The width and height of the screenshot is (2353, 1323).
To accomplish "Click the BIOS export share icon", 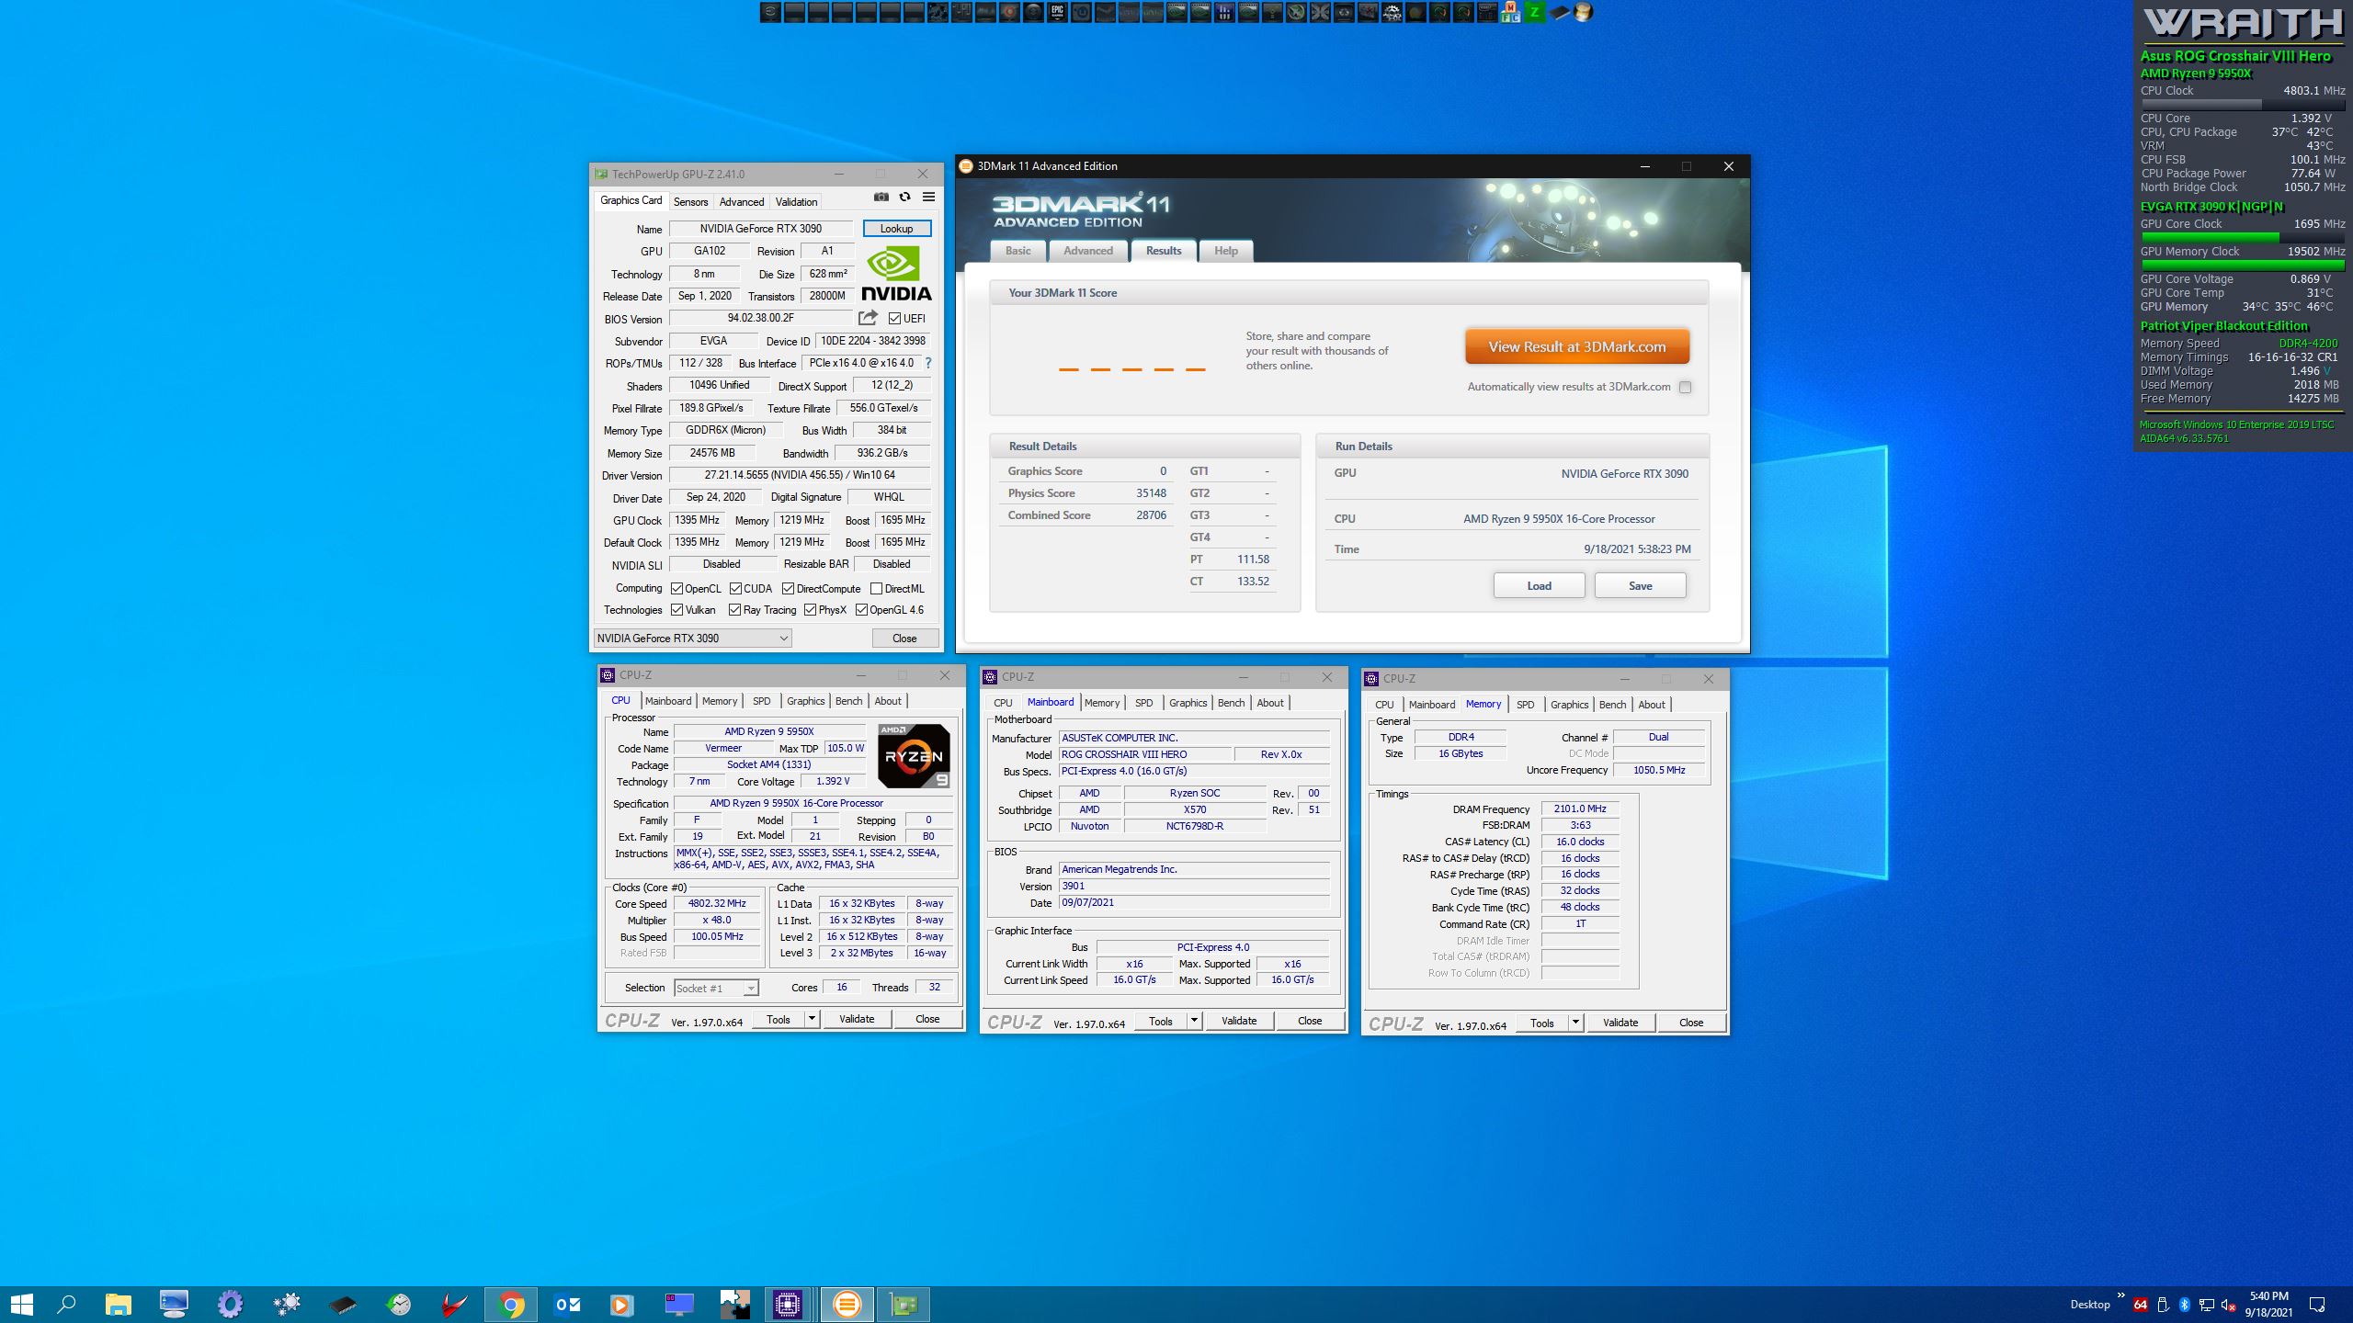I will (x=868, y=318).
